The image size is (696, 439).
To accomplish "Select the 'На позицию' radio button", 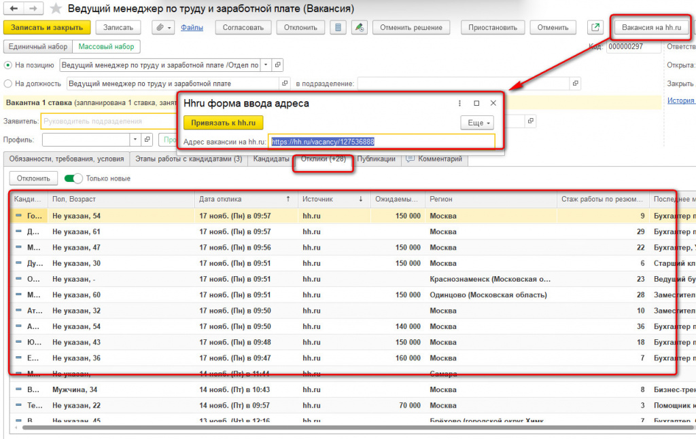I will [8, 65].
